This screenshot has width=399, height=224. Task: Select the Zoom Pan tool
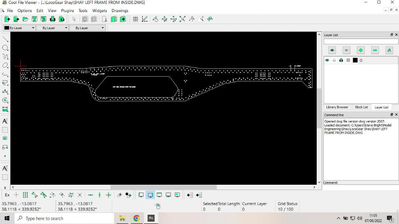(x=210, y=19)
